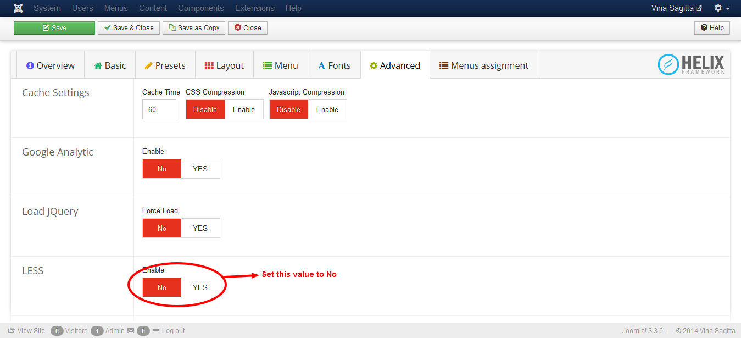This screenshot has width=741, height=338.
Task: Set Force Load jQuery to YES
Action: (200, 228)
